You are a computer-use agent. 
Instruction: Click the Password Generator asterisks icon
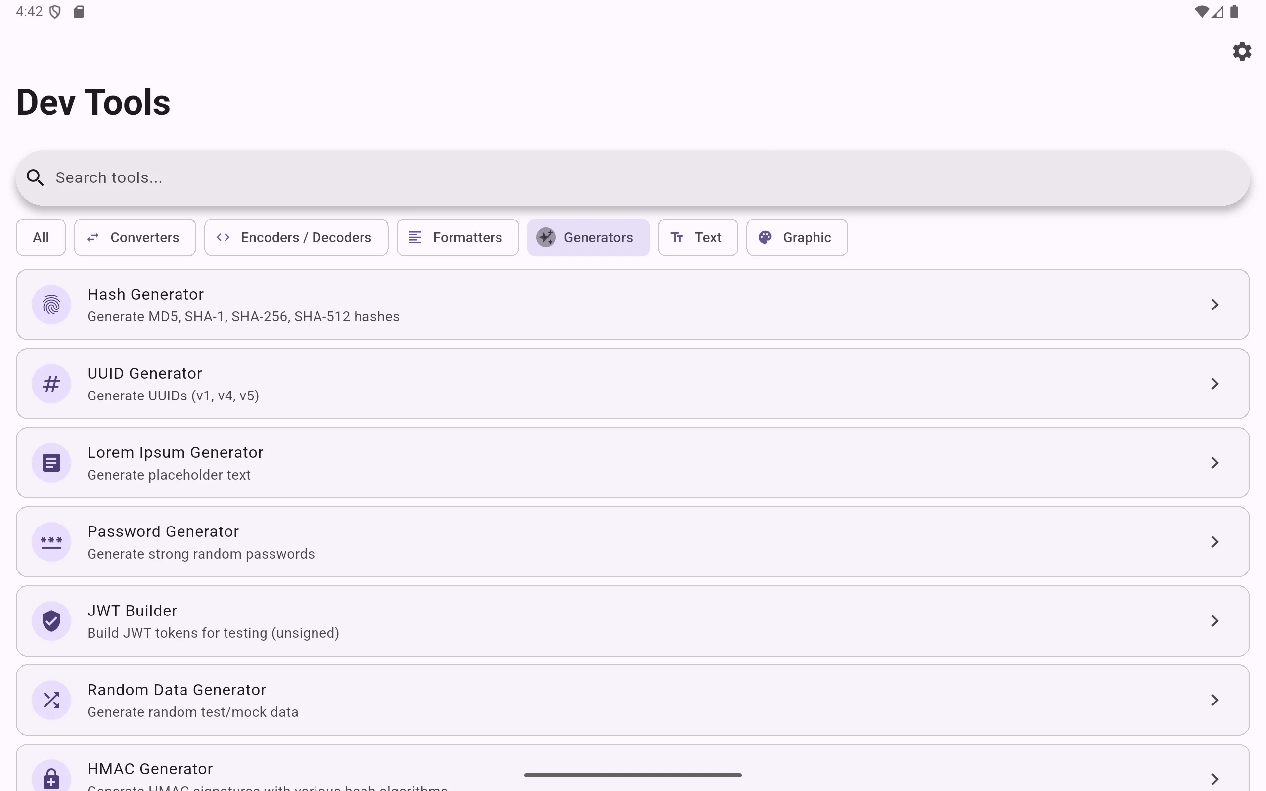coord(51,542)
